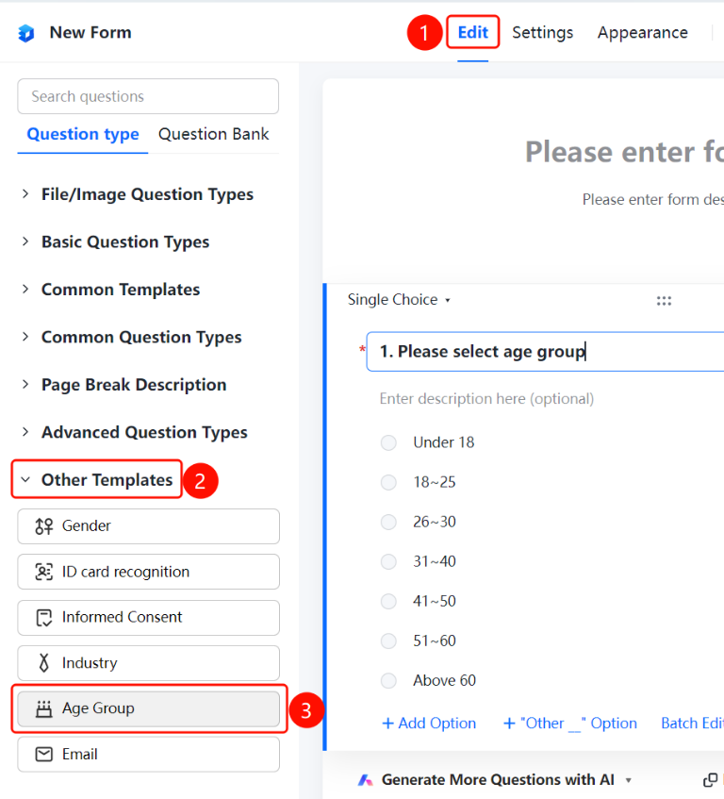Select the 51~60 radio option
The image size is (724, 799).
(x=388, y=641)
